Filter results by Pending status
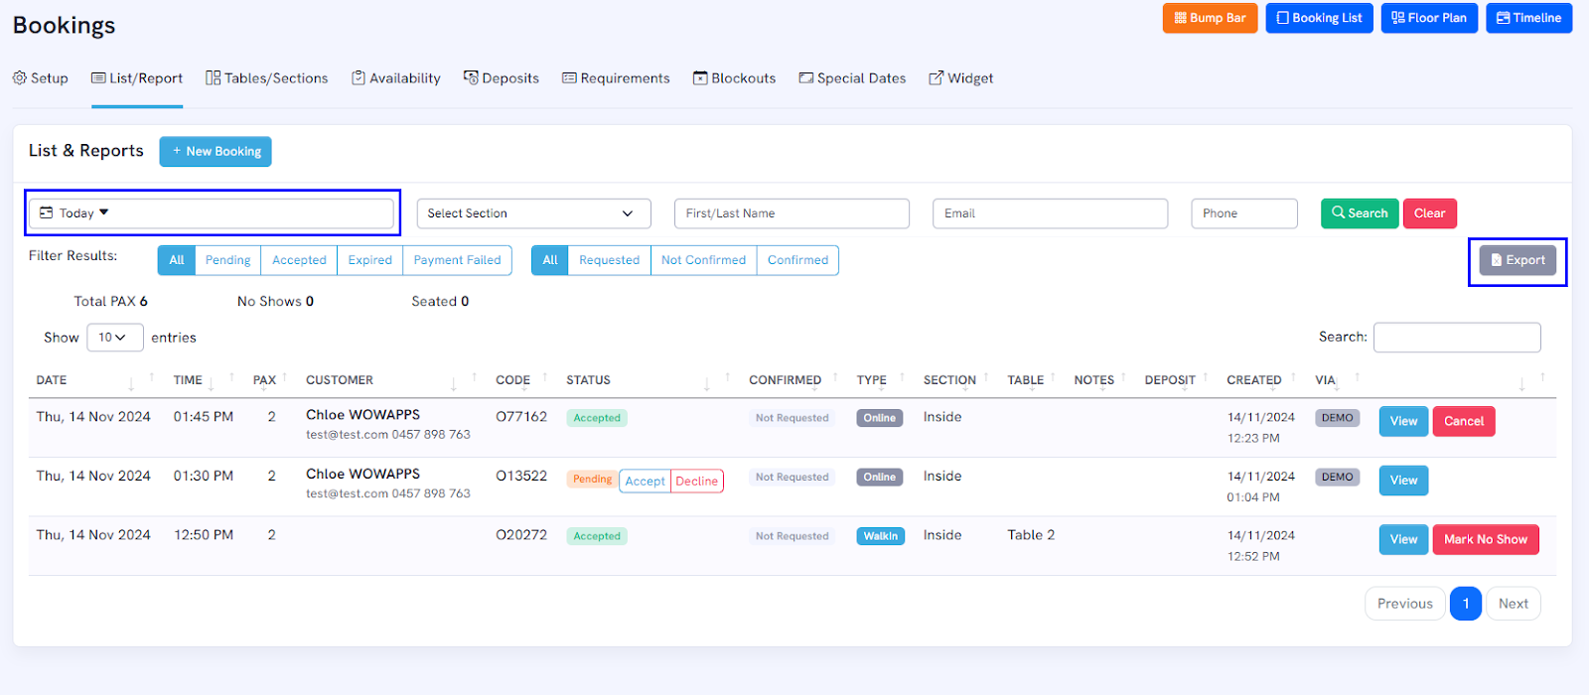Screen dimensions: 1589x695 pyautogui.click(x=227, y=260)
